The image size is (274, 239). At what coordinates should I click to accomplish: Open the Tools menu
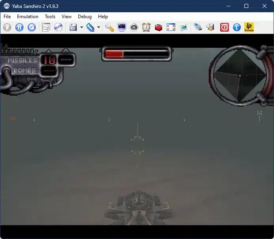50,17
